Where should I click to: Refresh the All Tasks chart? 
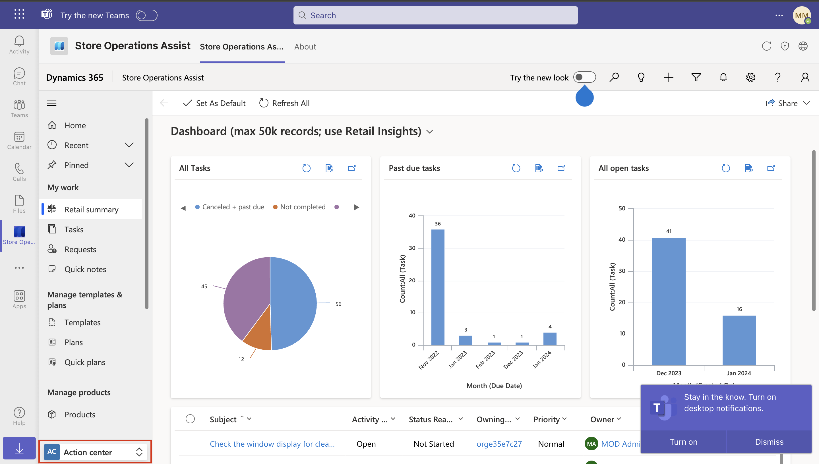[x=306, y=168]
